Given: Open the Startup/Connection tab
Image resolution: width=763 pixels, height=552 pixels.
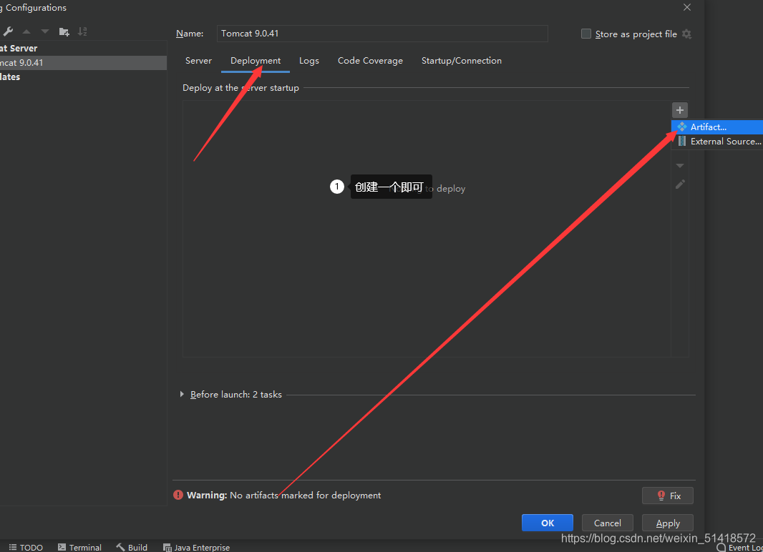Looking at the screenshot, I should [x=461, y=61].
